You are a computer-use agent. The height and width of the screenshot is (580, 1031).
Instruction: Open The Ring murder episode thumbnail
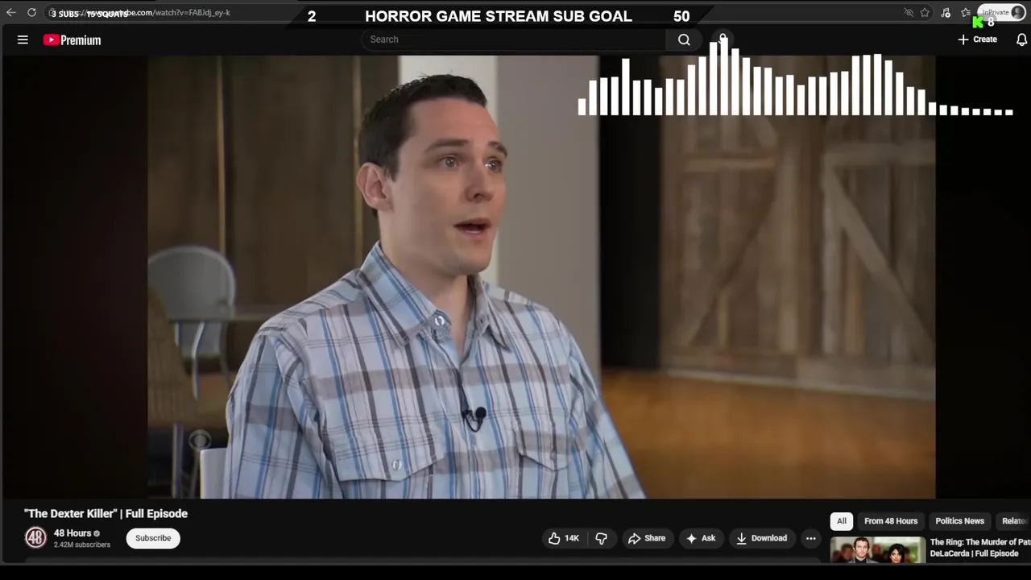point(878,549)
